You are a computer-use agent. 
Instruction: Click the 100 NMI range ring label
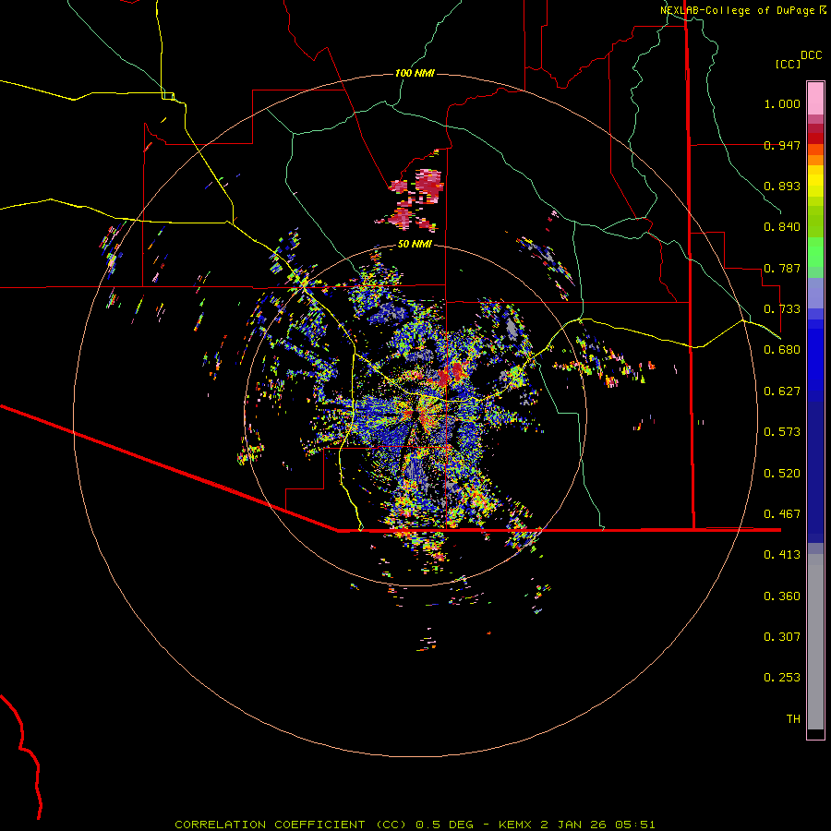tap(415, 73)
